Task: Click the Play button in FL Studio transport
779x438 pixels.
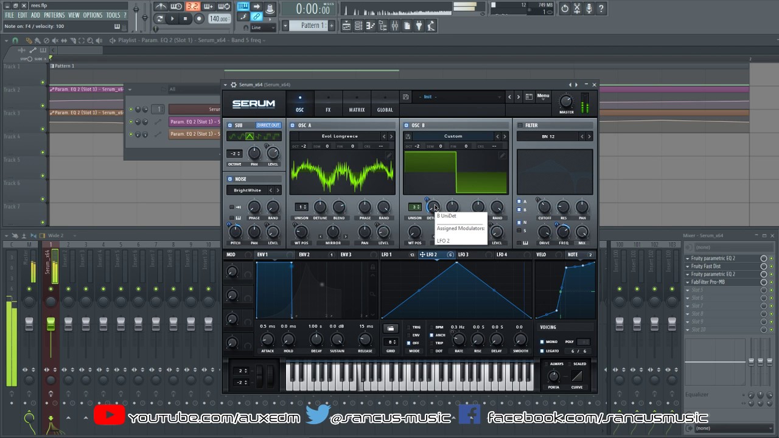Action: (x=172, y=19)
